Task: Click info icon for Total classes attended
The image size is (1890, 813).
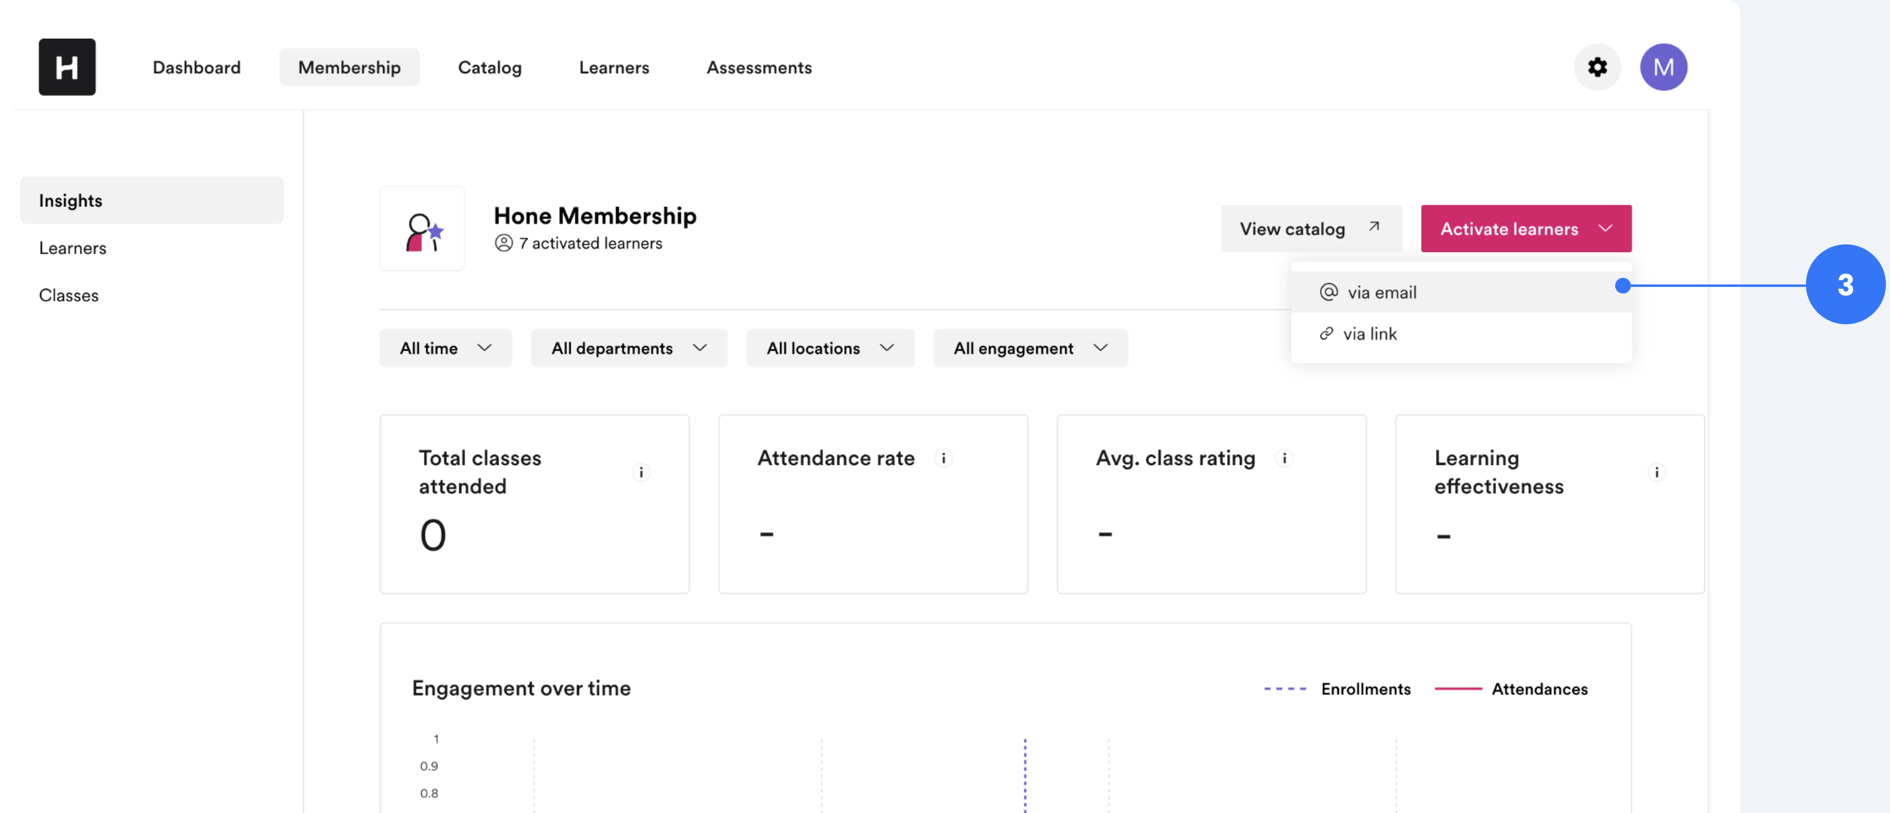Action: (641, 472)
